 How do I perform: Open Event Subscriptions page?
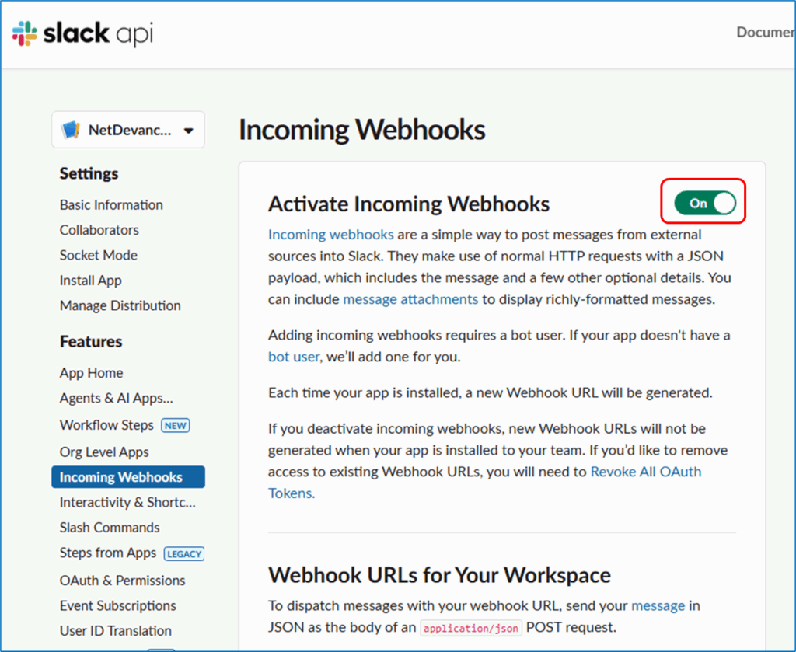[x=117, y=605]
